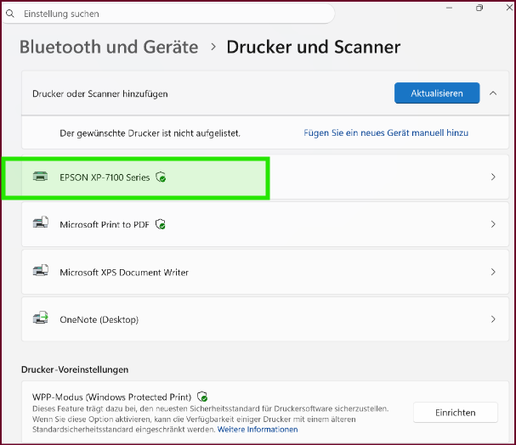Click the OneNote (Desktop) printer icon
The width and height of the screenshot is (516, 445).
[40, 318]
